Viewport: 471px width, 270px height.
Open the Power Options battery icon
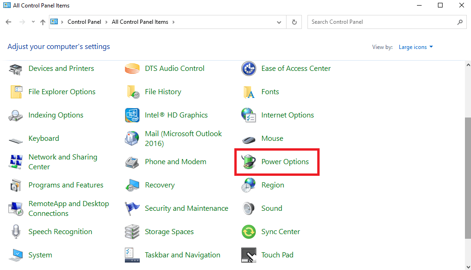pos(248,161)
